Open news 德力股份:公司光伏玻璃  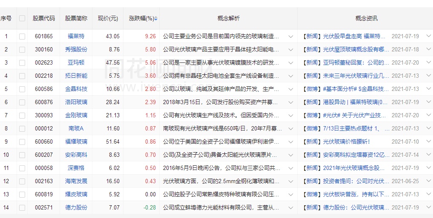click(356, 207)
